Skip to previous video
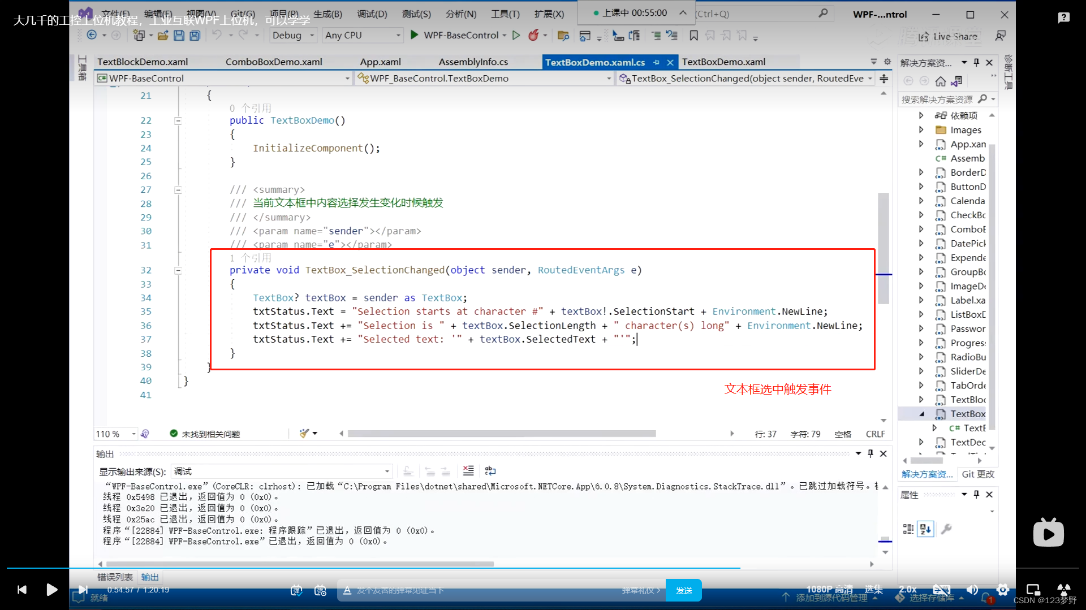1086x610 pixels. [x=22, y=590]
